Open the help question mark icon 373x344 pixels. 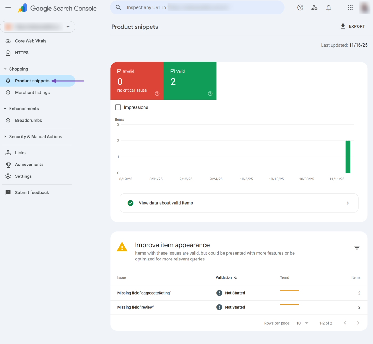click(x=300, y=7)
